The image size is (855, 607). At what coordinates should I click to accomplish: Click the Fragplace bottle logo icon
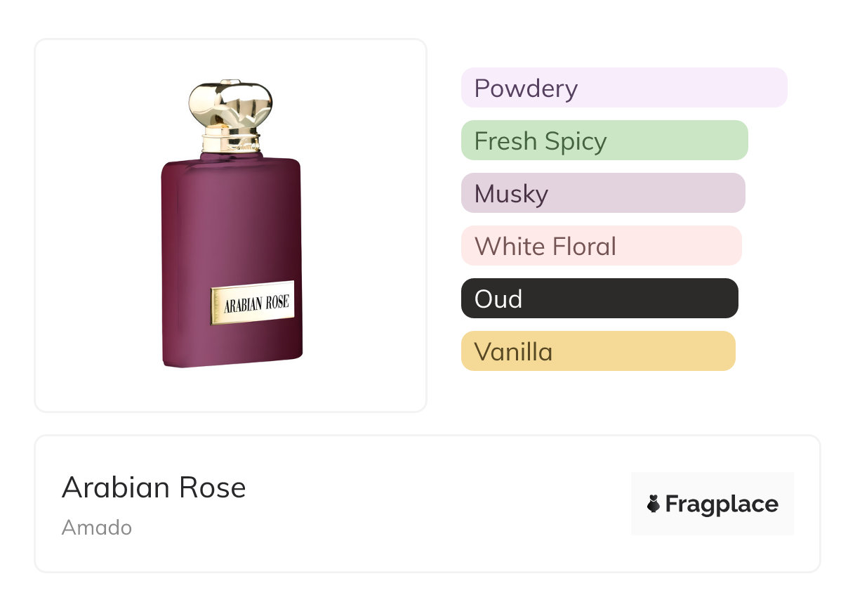(x=654, y=504)
